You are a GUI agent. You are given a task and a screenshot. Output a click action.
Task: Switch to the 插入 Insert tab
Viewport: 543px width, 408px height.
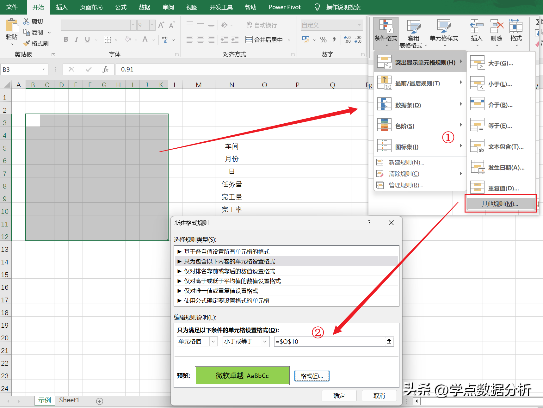pyautogui.click(x=62, y=7)
